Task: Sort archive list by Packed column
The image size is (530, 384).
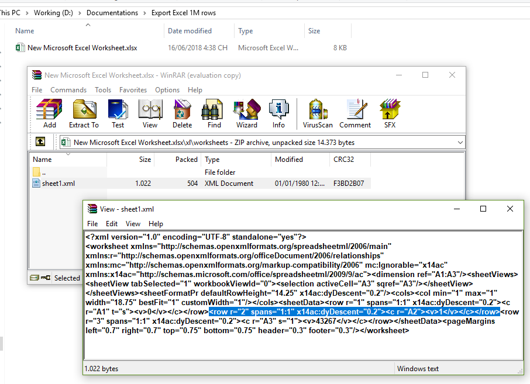Action: pyautogui.click(x=187, y=160)
